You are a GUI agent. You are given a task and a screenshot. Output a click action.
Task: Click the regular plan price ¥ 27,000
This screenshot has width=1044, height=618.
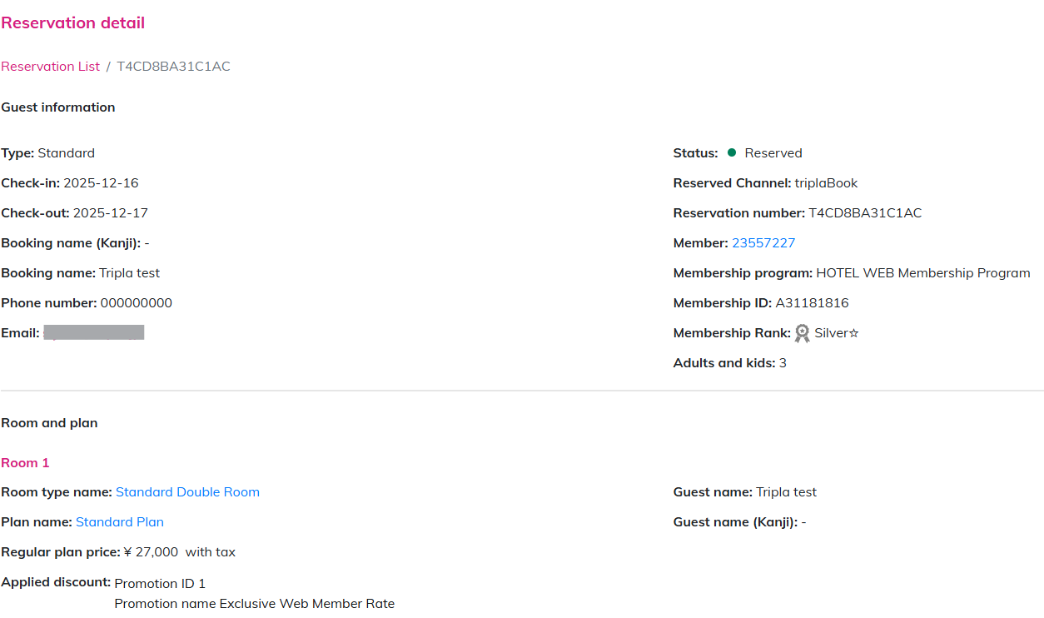151,552
